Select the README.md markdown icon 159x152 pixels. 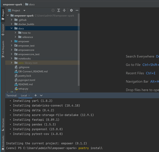point(16,84)
